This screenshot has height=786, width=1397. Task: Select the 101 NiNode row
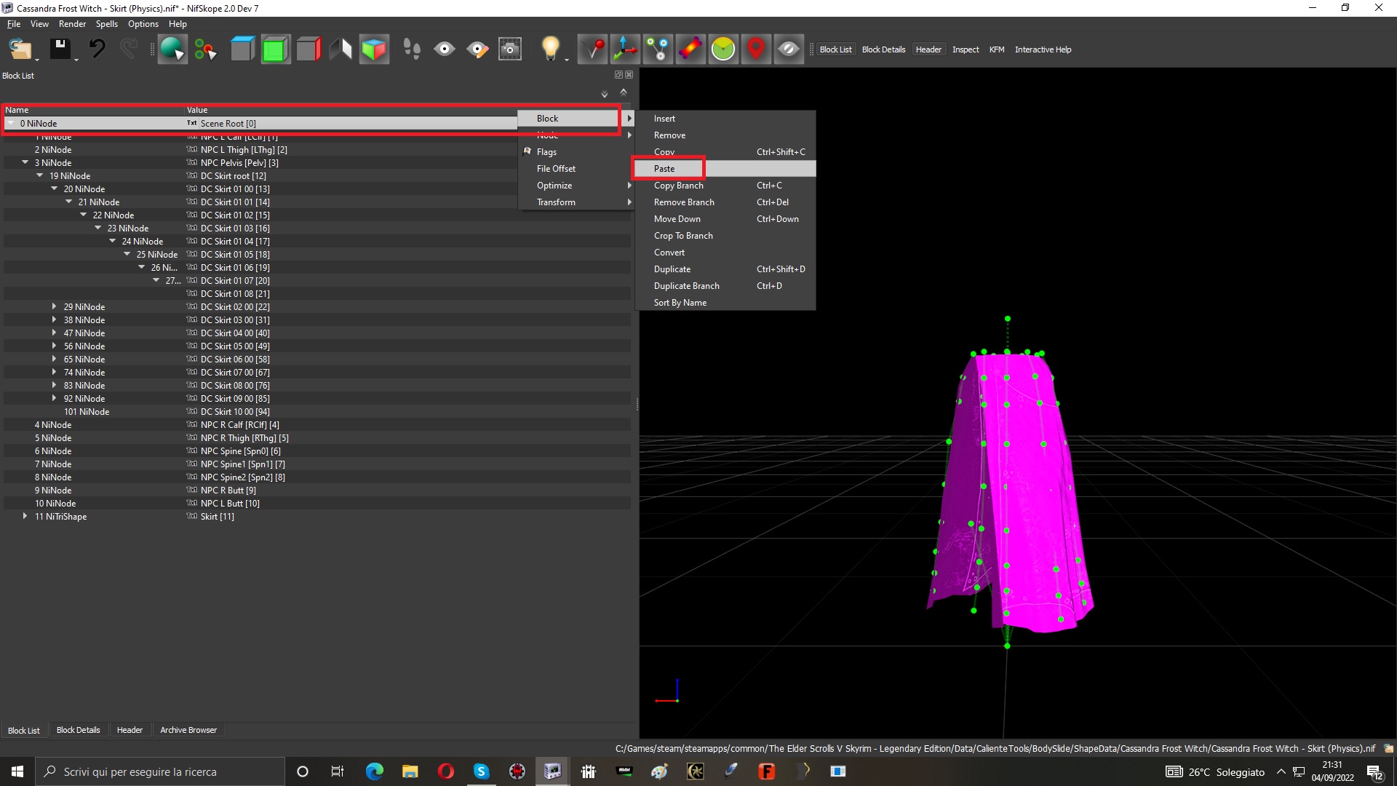(x=317, y=412)
